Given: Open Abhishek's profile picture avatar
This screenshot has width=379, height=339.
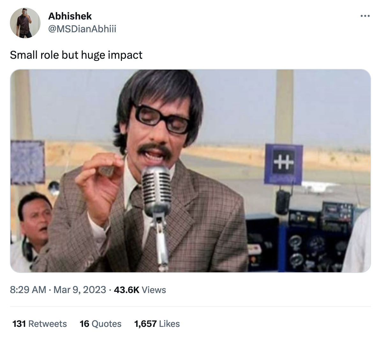Looking at the screenshot, I should pos(25,23).
